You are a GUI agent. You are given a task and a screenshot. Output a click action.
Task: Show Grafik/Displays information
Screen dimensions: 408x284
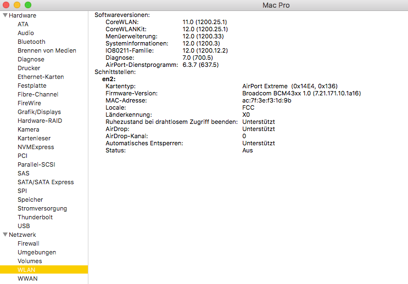click(40, 112)
